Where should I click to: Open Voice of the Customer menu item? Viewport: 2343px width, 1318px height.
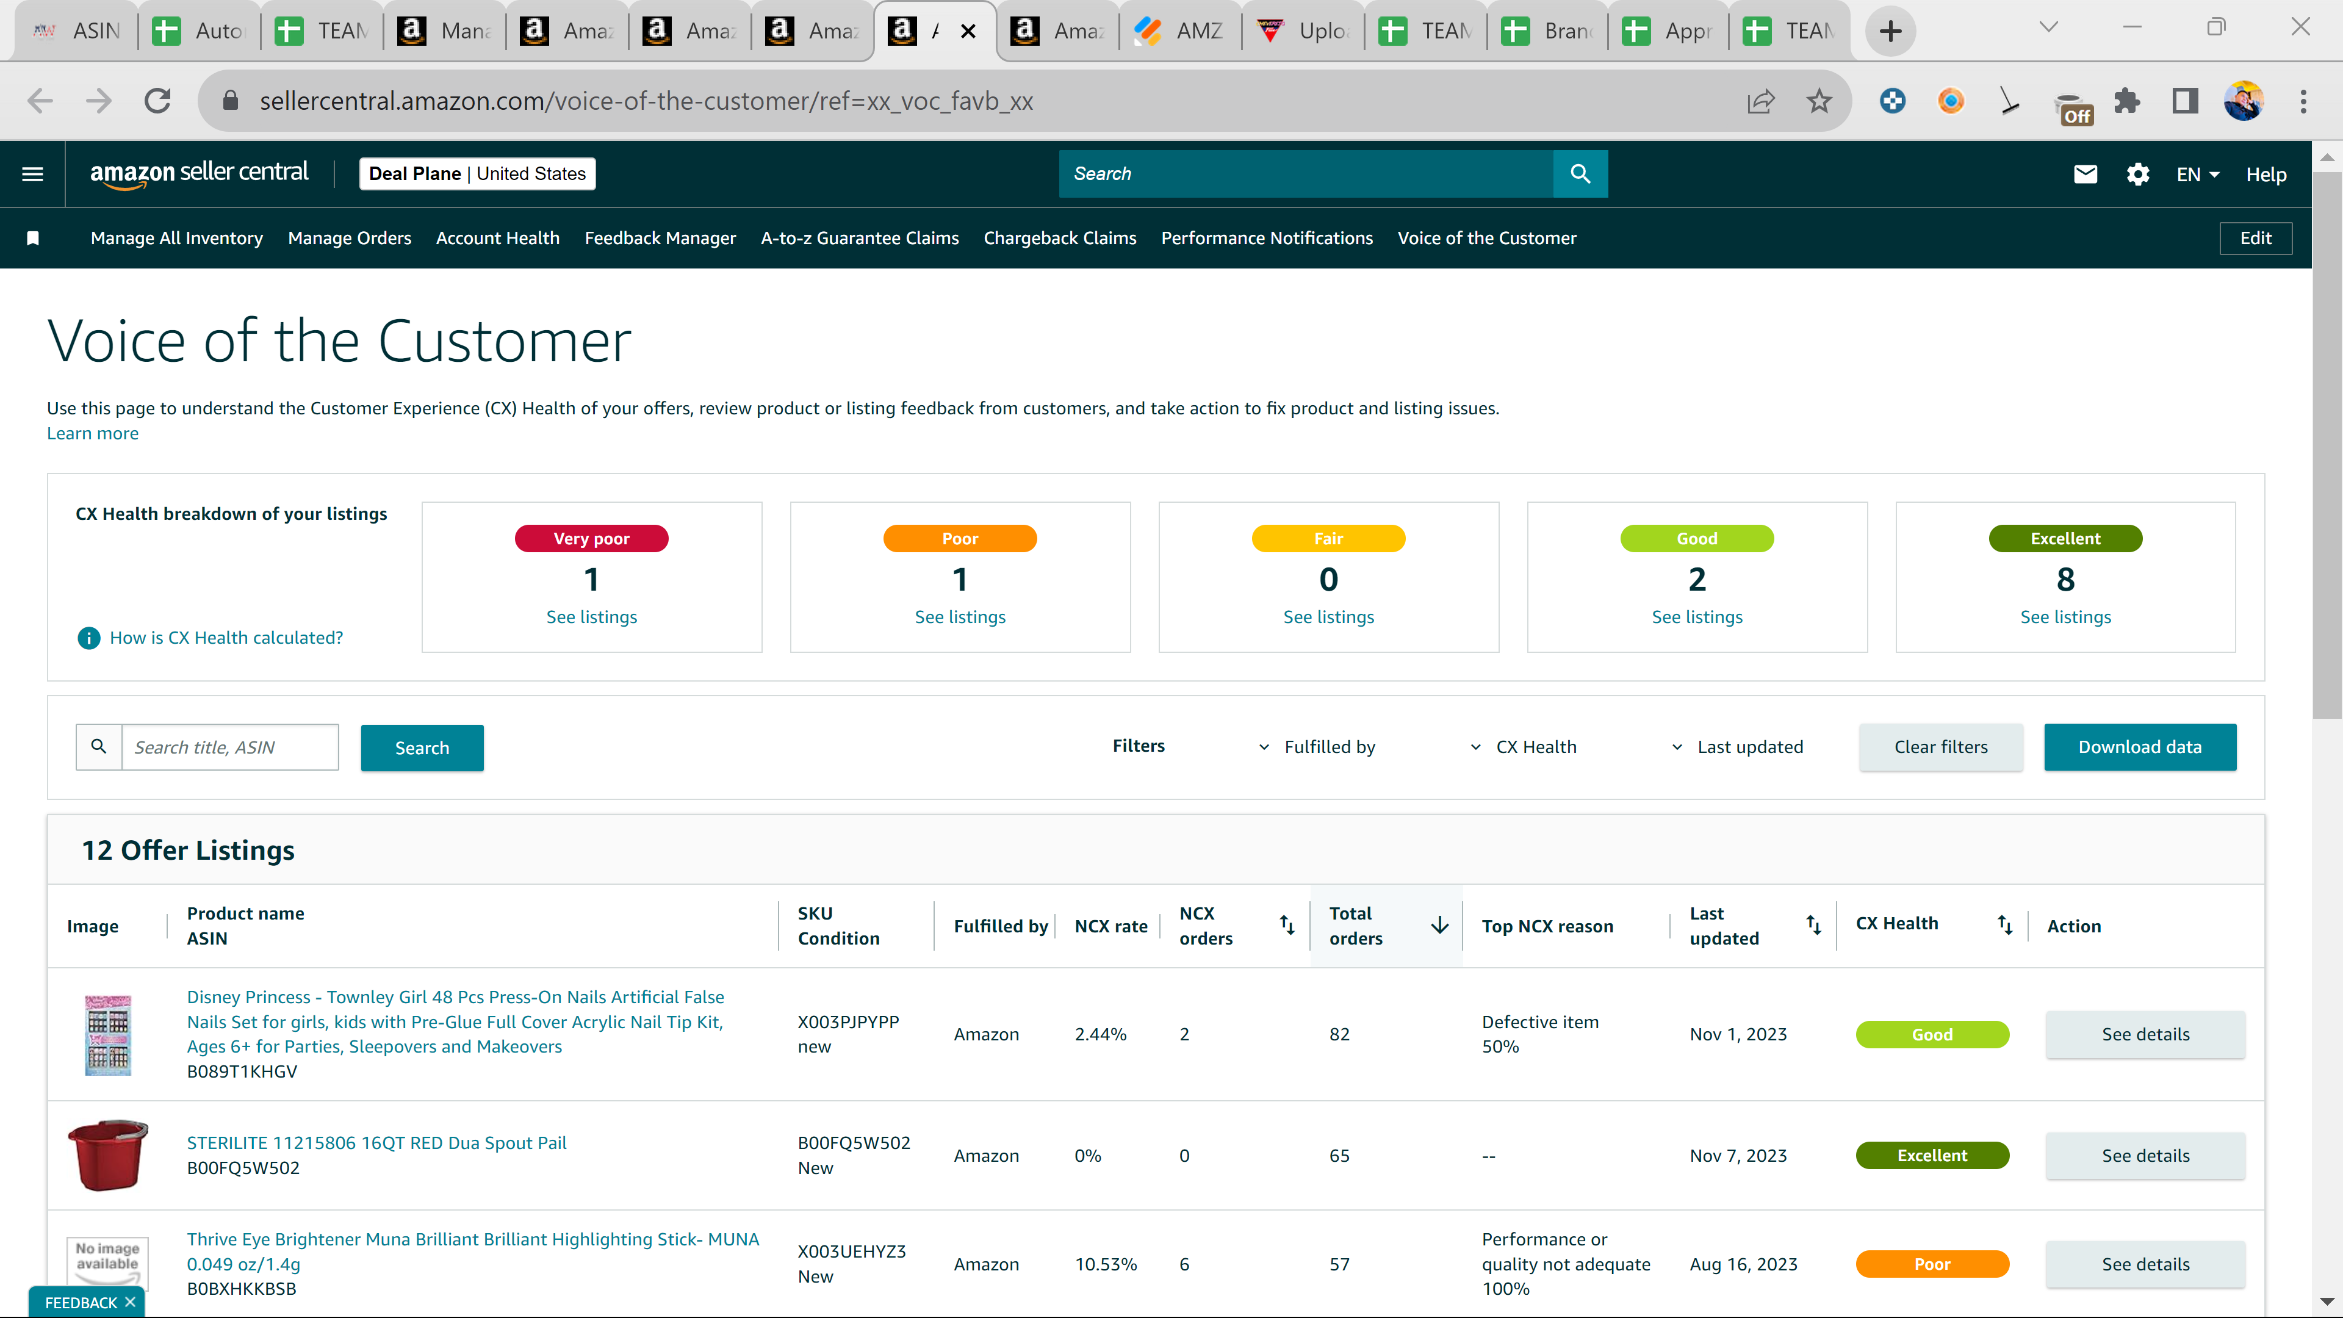1487,239
